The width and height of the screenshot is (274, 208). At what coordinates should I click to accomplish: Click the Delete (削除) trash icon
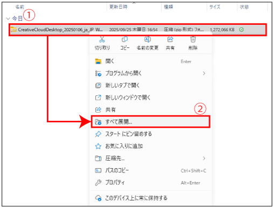pyautogui.click(x=193, y=39)
